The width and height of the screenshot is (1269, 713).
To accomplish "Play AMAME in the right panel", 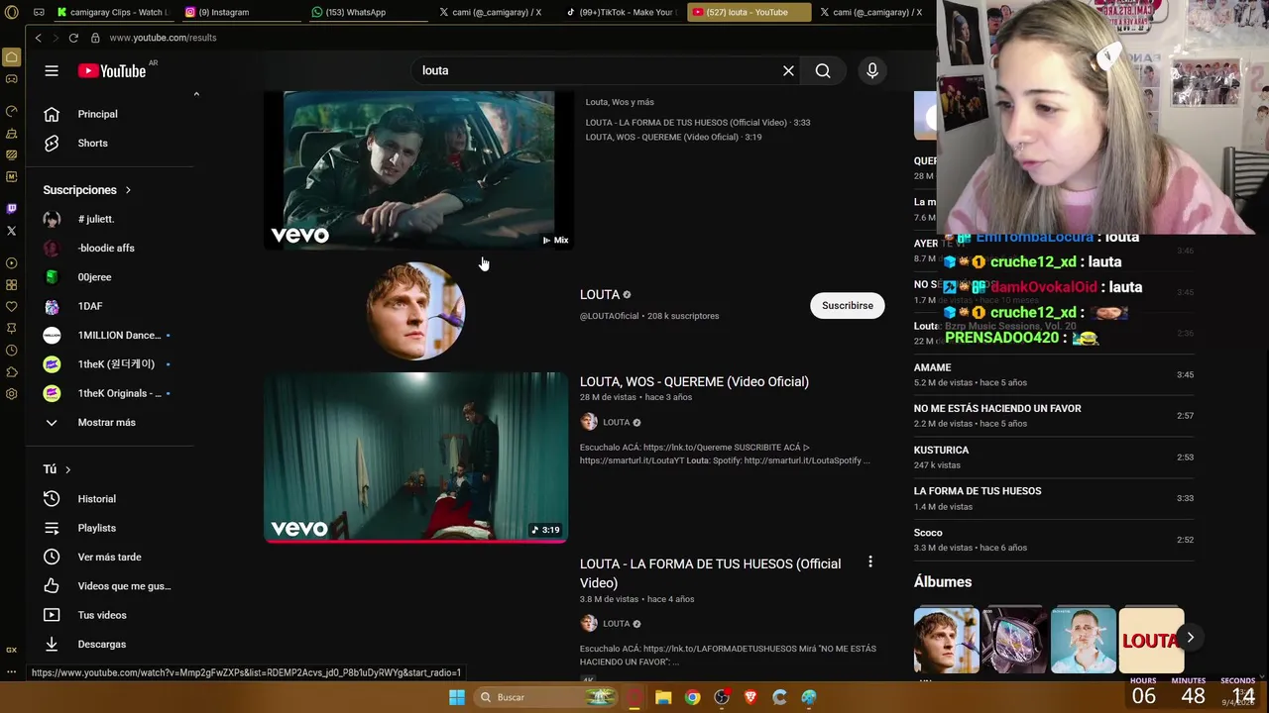I will click(1053, 374).
